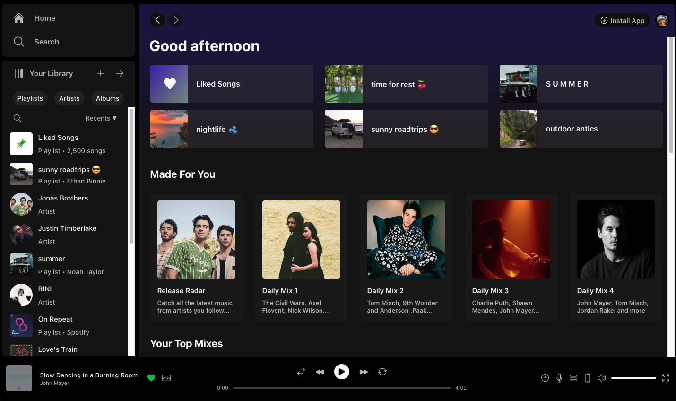Open the Daily Mix 3 card
The image size is (676, 401).
tap(511, 257)
